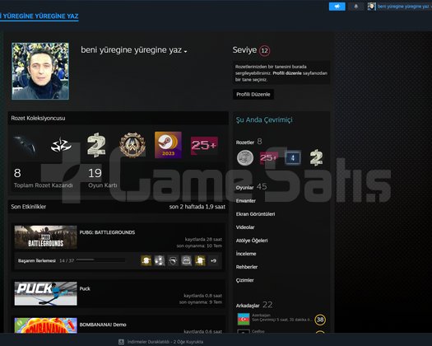
Task: Open the Rehberler link
Action: [247, 267]
